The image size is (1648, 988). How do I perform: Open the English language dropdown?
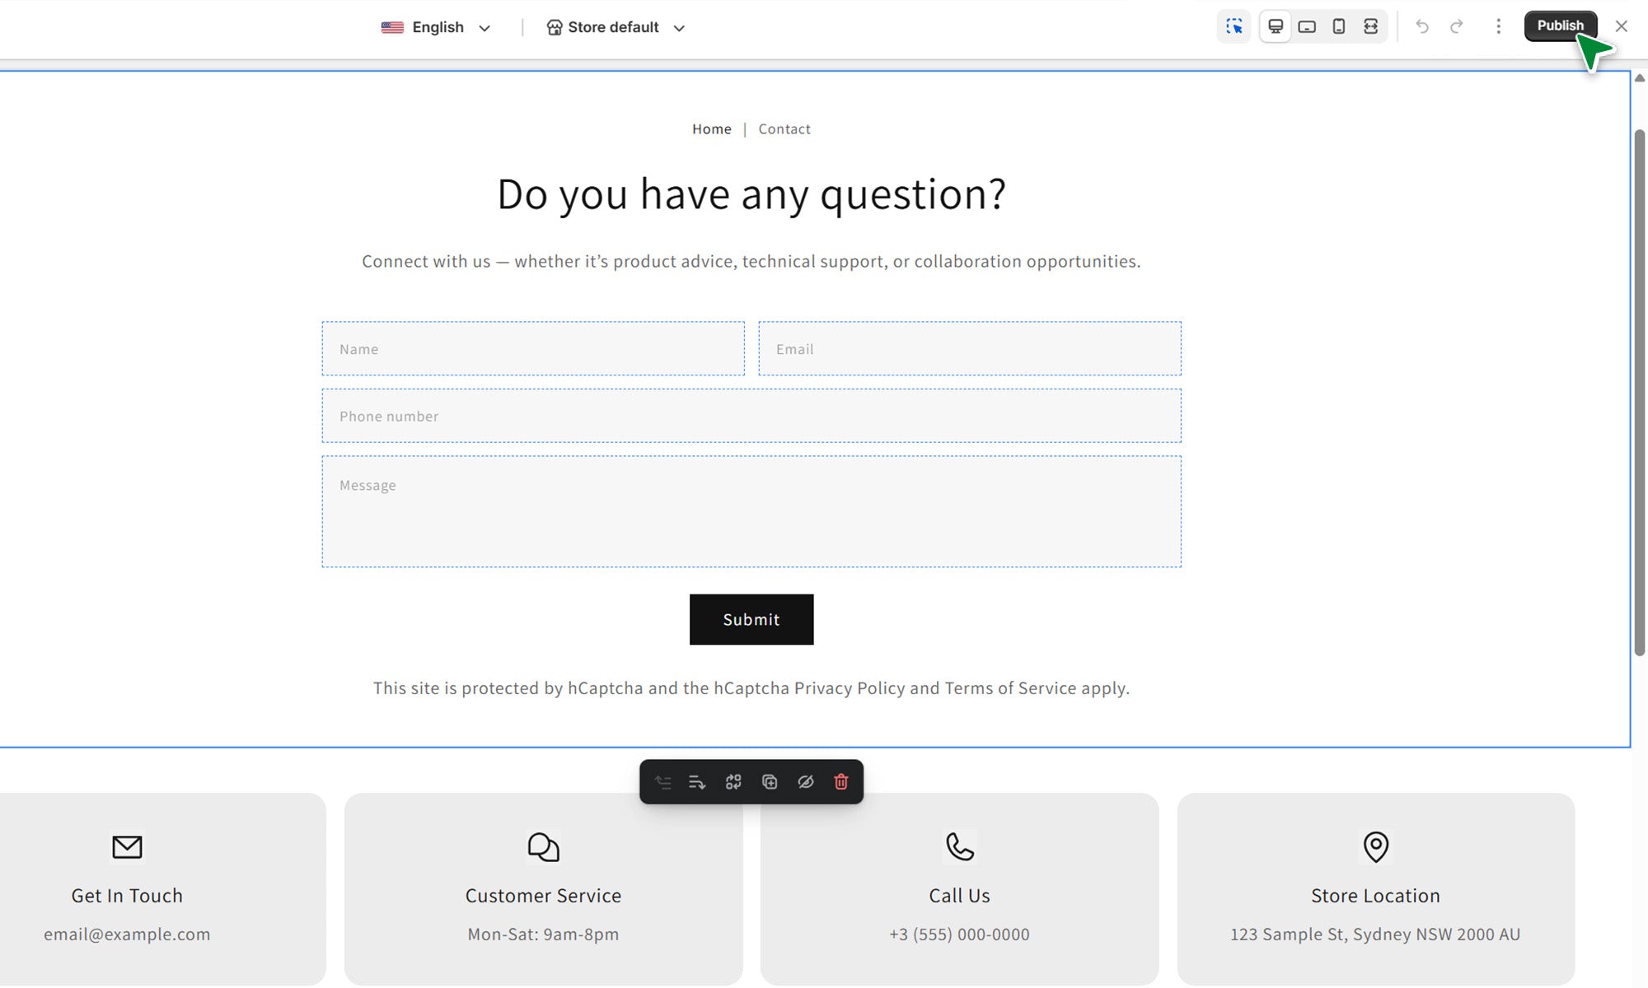(437, 27)
